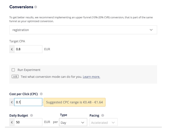This screenshot has height=133, width=169.
Task: Click the EUR label beside Target CPA
Action: click(x=47, y=49)
